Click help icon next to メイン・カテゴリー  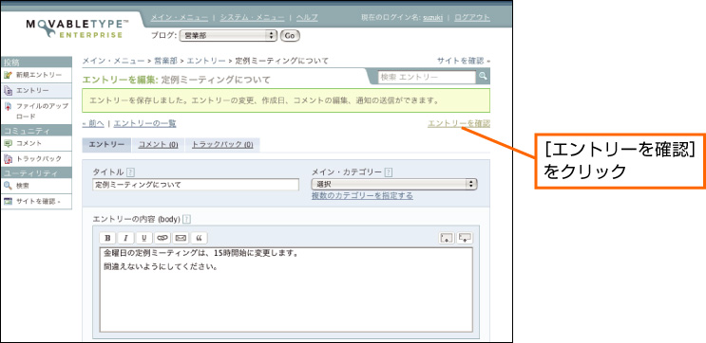tap(388, 171)
